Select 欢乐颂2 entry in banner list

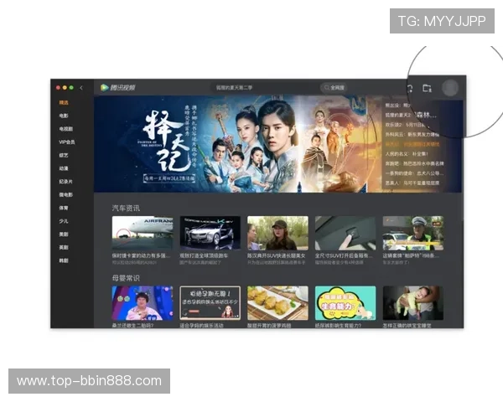(x=405, y=125)
